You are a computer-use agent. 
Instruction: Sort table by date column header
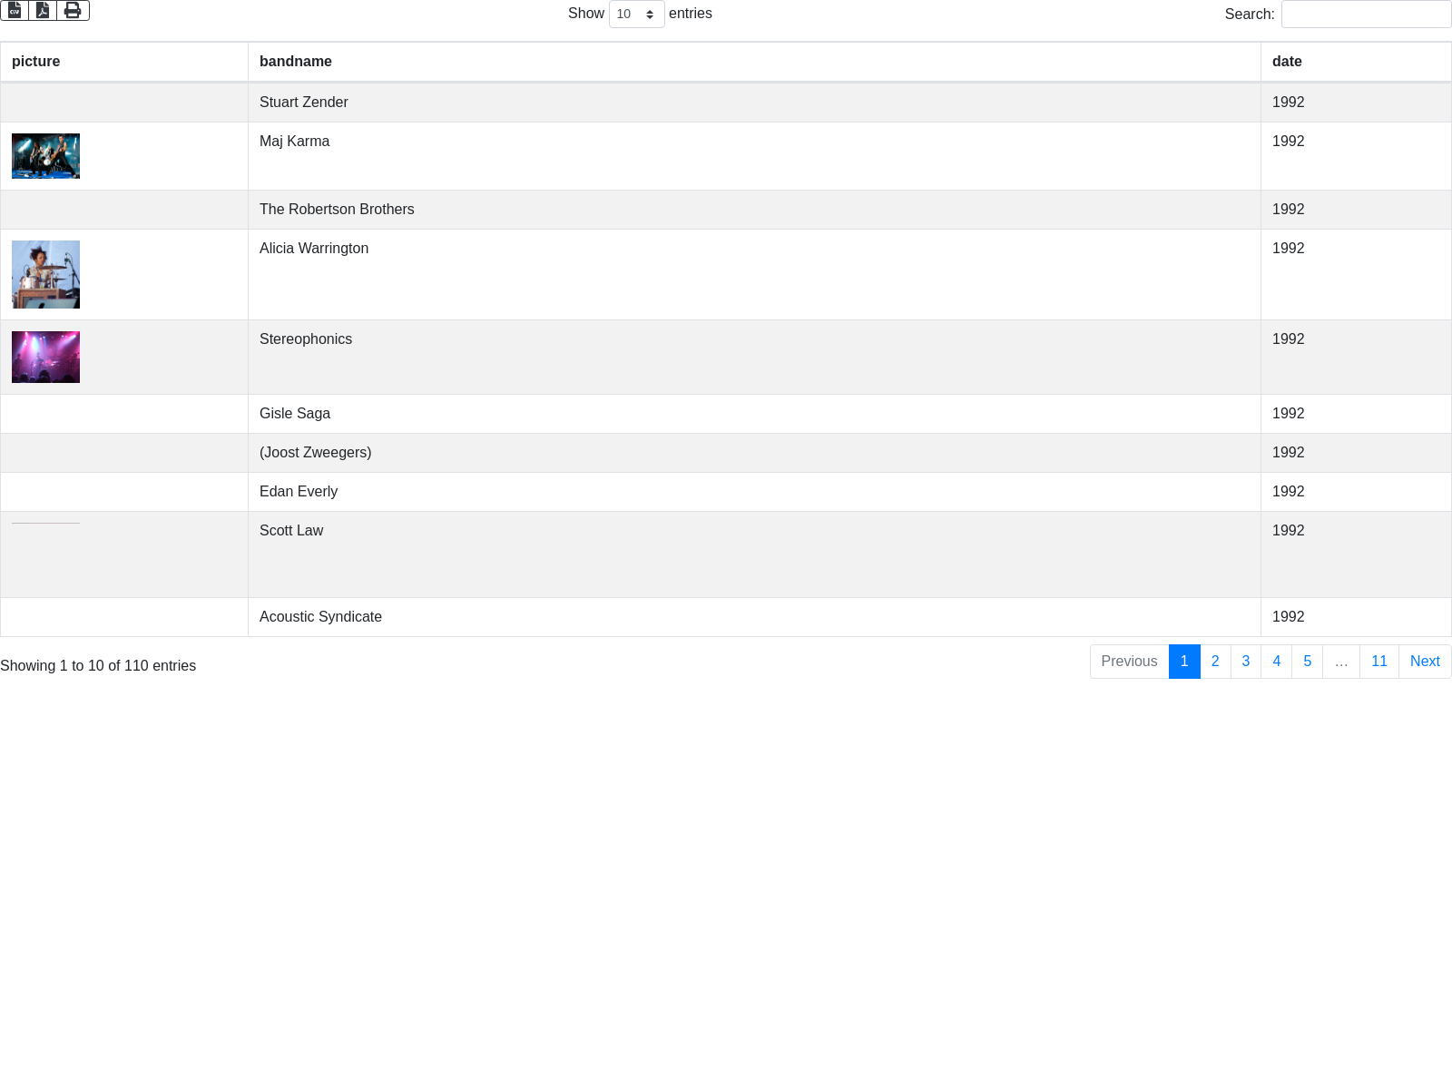pyautogui.click(x=1287, y=62)
